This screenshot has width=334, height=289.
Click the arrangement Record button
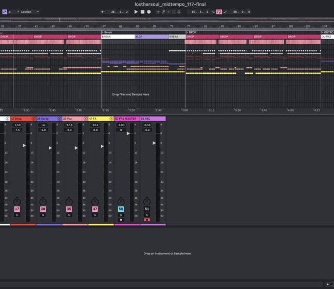coord(149,11)
